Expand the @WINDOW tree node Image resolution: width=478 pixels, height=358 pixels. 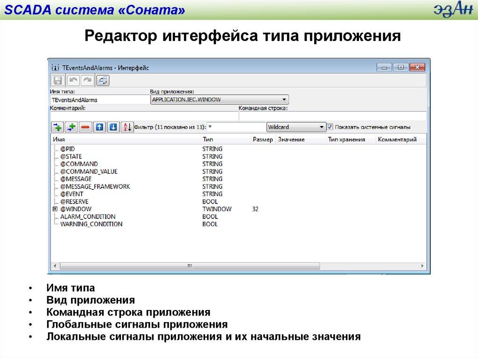[x=55, y=209]
